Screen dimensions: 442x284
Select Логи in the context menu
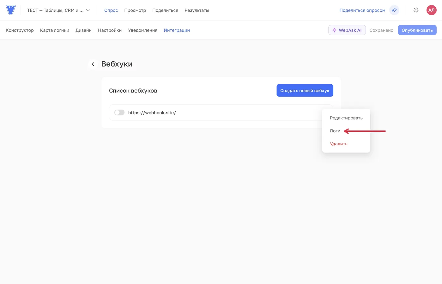pos(335,131)
